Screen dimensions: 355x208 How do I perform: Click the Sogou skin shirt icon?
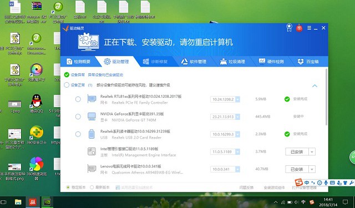coord(345,182)
